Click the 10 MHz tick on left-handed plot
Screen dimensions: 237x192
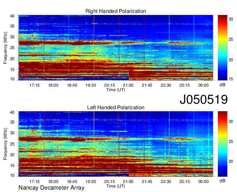coord(12,175)
